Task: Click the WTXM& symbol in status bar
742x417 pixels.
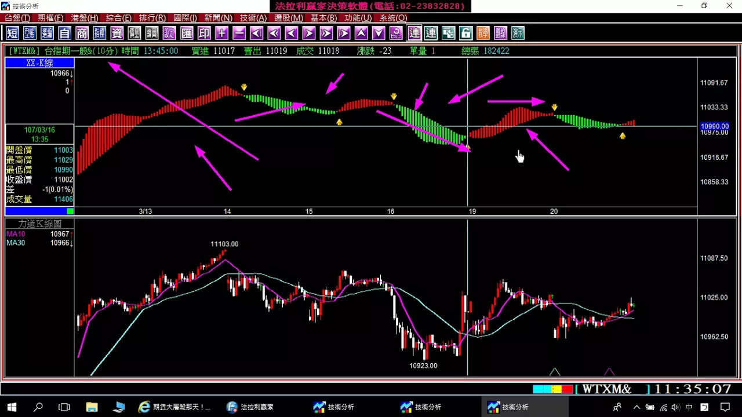Action: click(x=606, y=389)
